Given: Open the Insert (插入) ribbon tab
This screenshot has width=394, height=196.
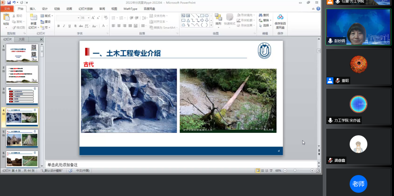Looking at the screenshot, I should click(x=32, y=9).
